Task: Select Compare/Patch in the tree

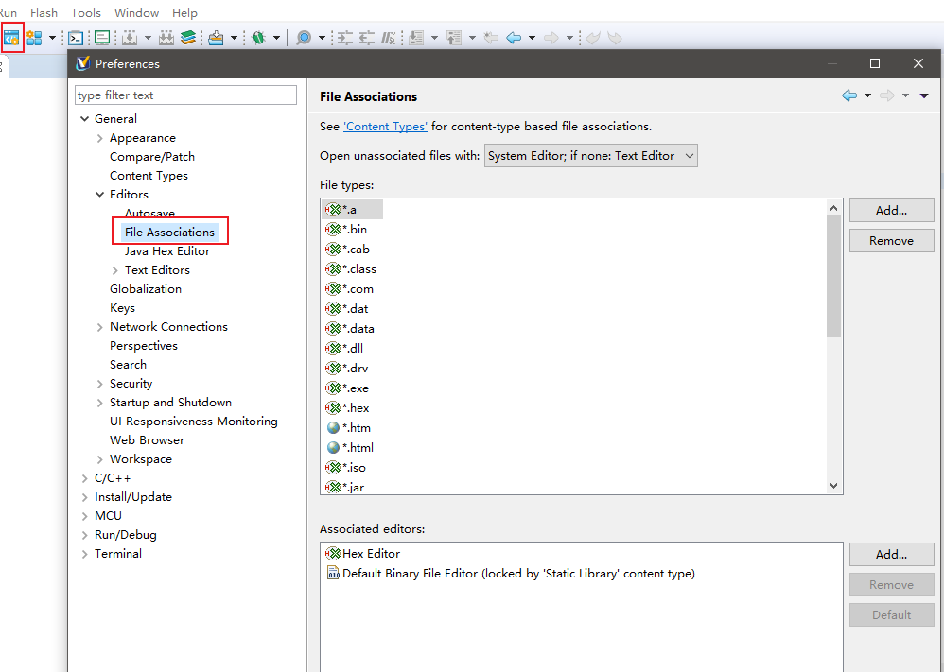Action: point(152,156)
